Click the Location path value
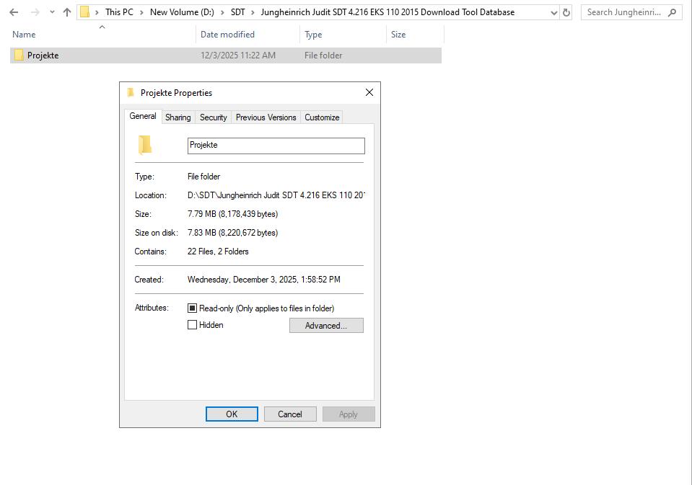Screen dimensions: 692x485 pos(276,195)
